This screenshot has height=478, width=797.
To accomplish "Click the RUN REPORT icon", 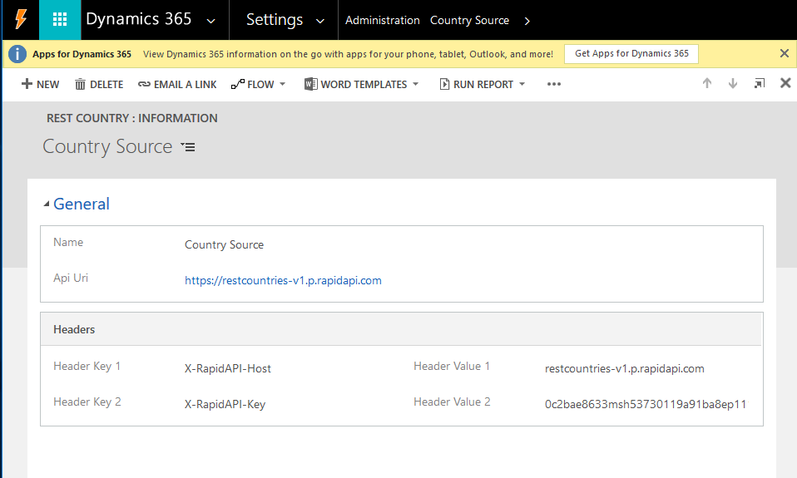I will click(x=444, y=84).
